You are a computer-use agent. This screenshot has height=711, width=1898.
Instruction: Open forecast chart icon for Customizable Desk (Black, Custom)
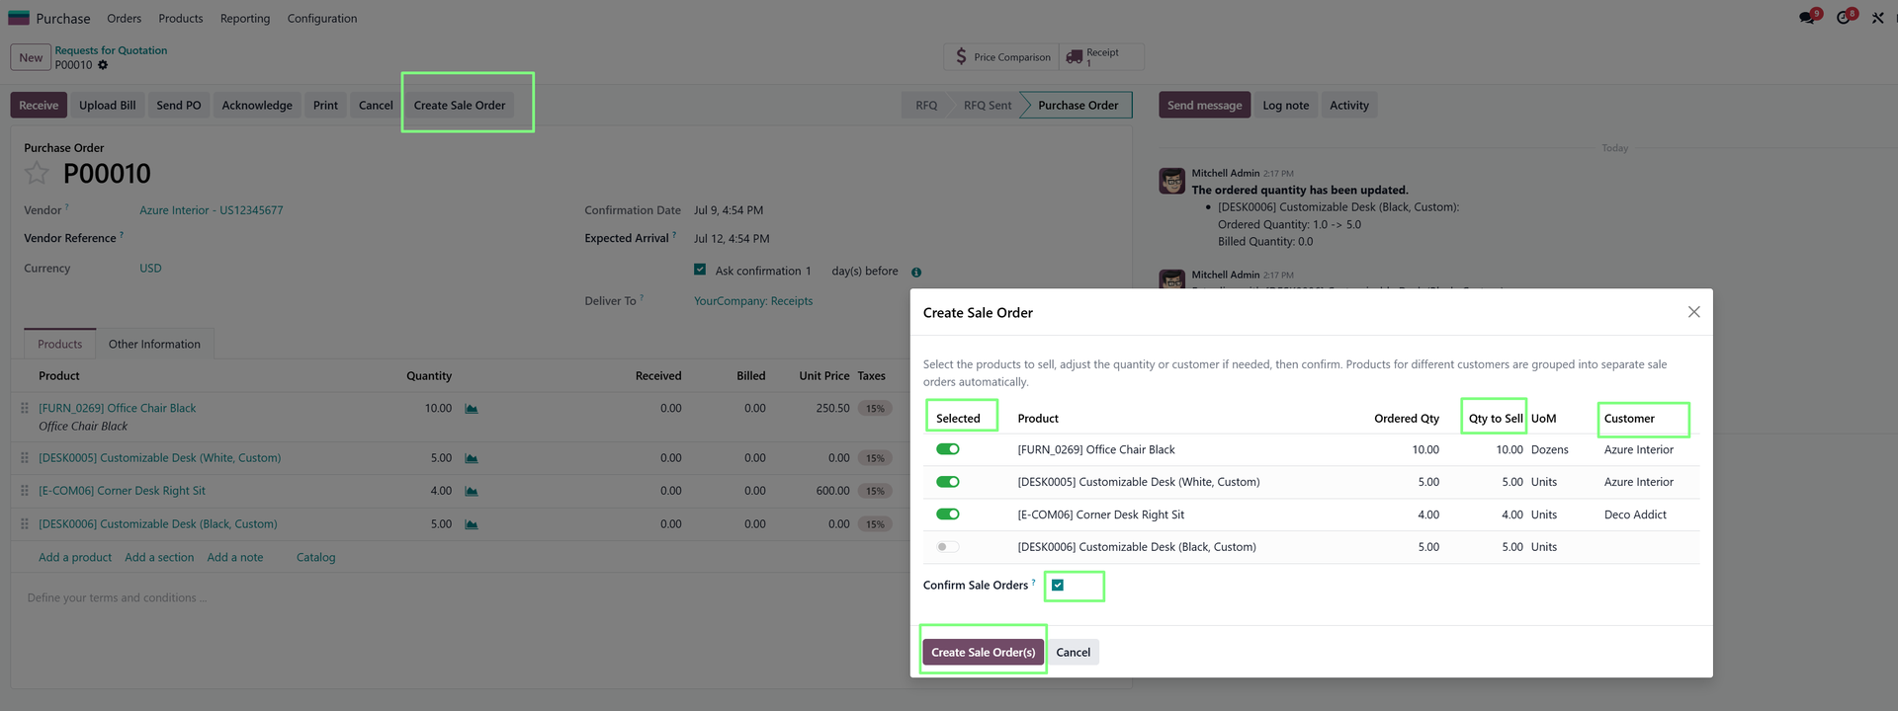472,524
